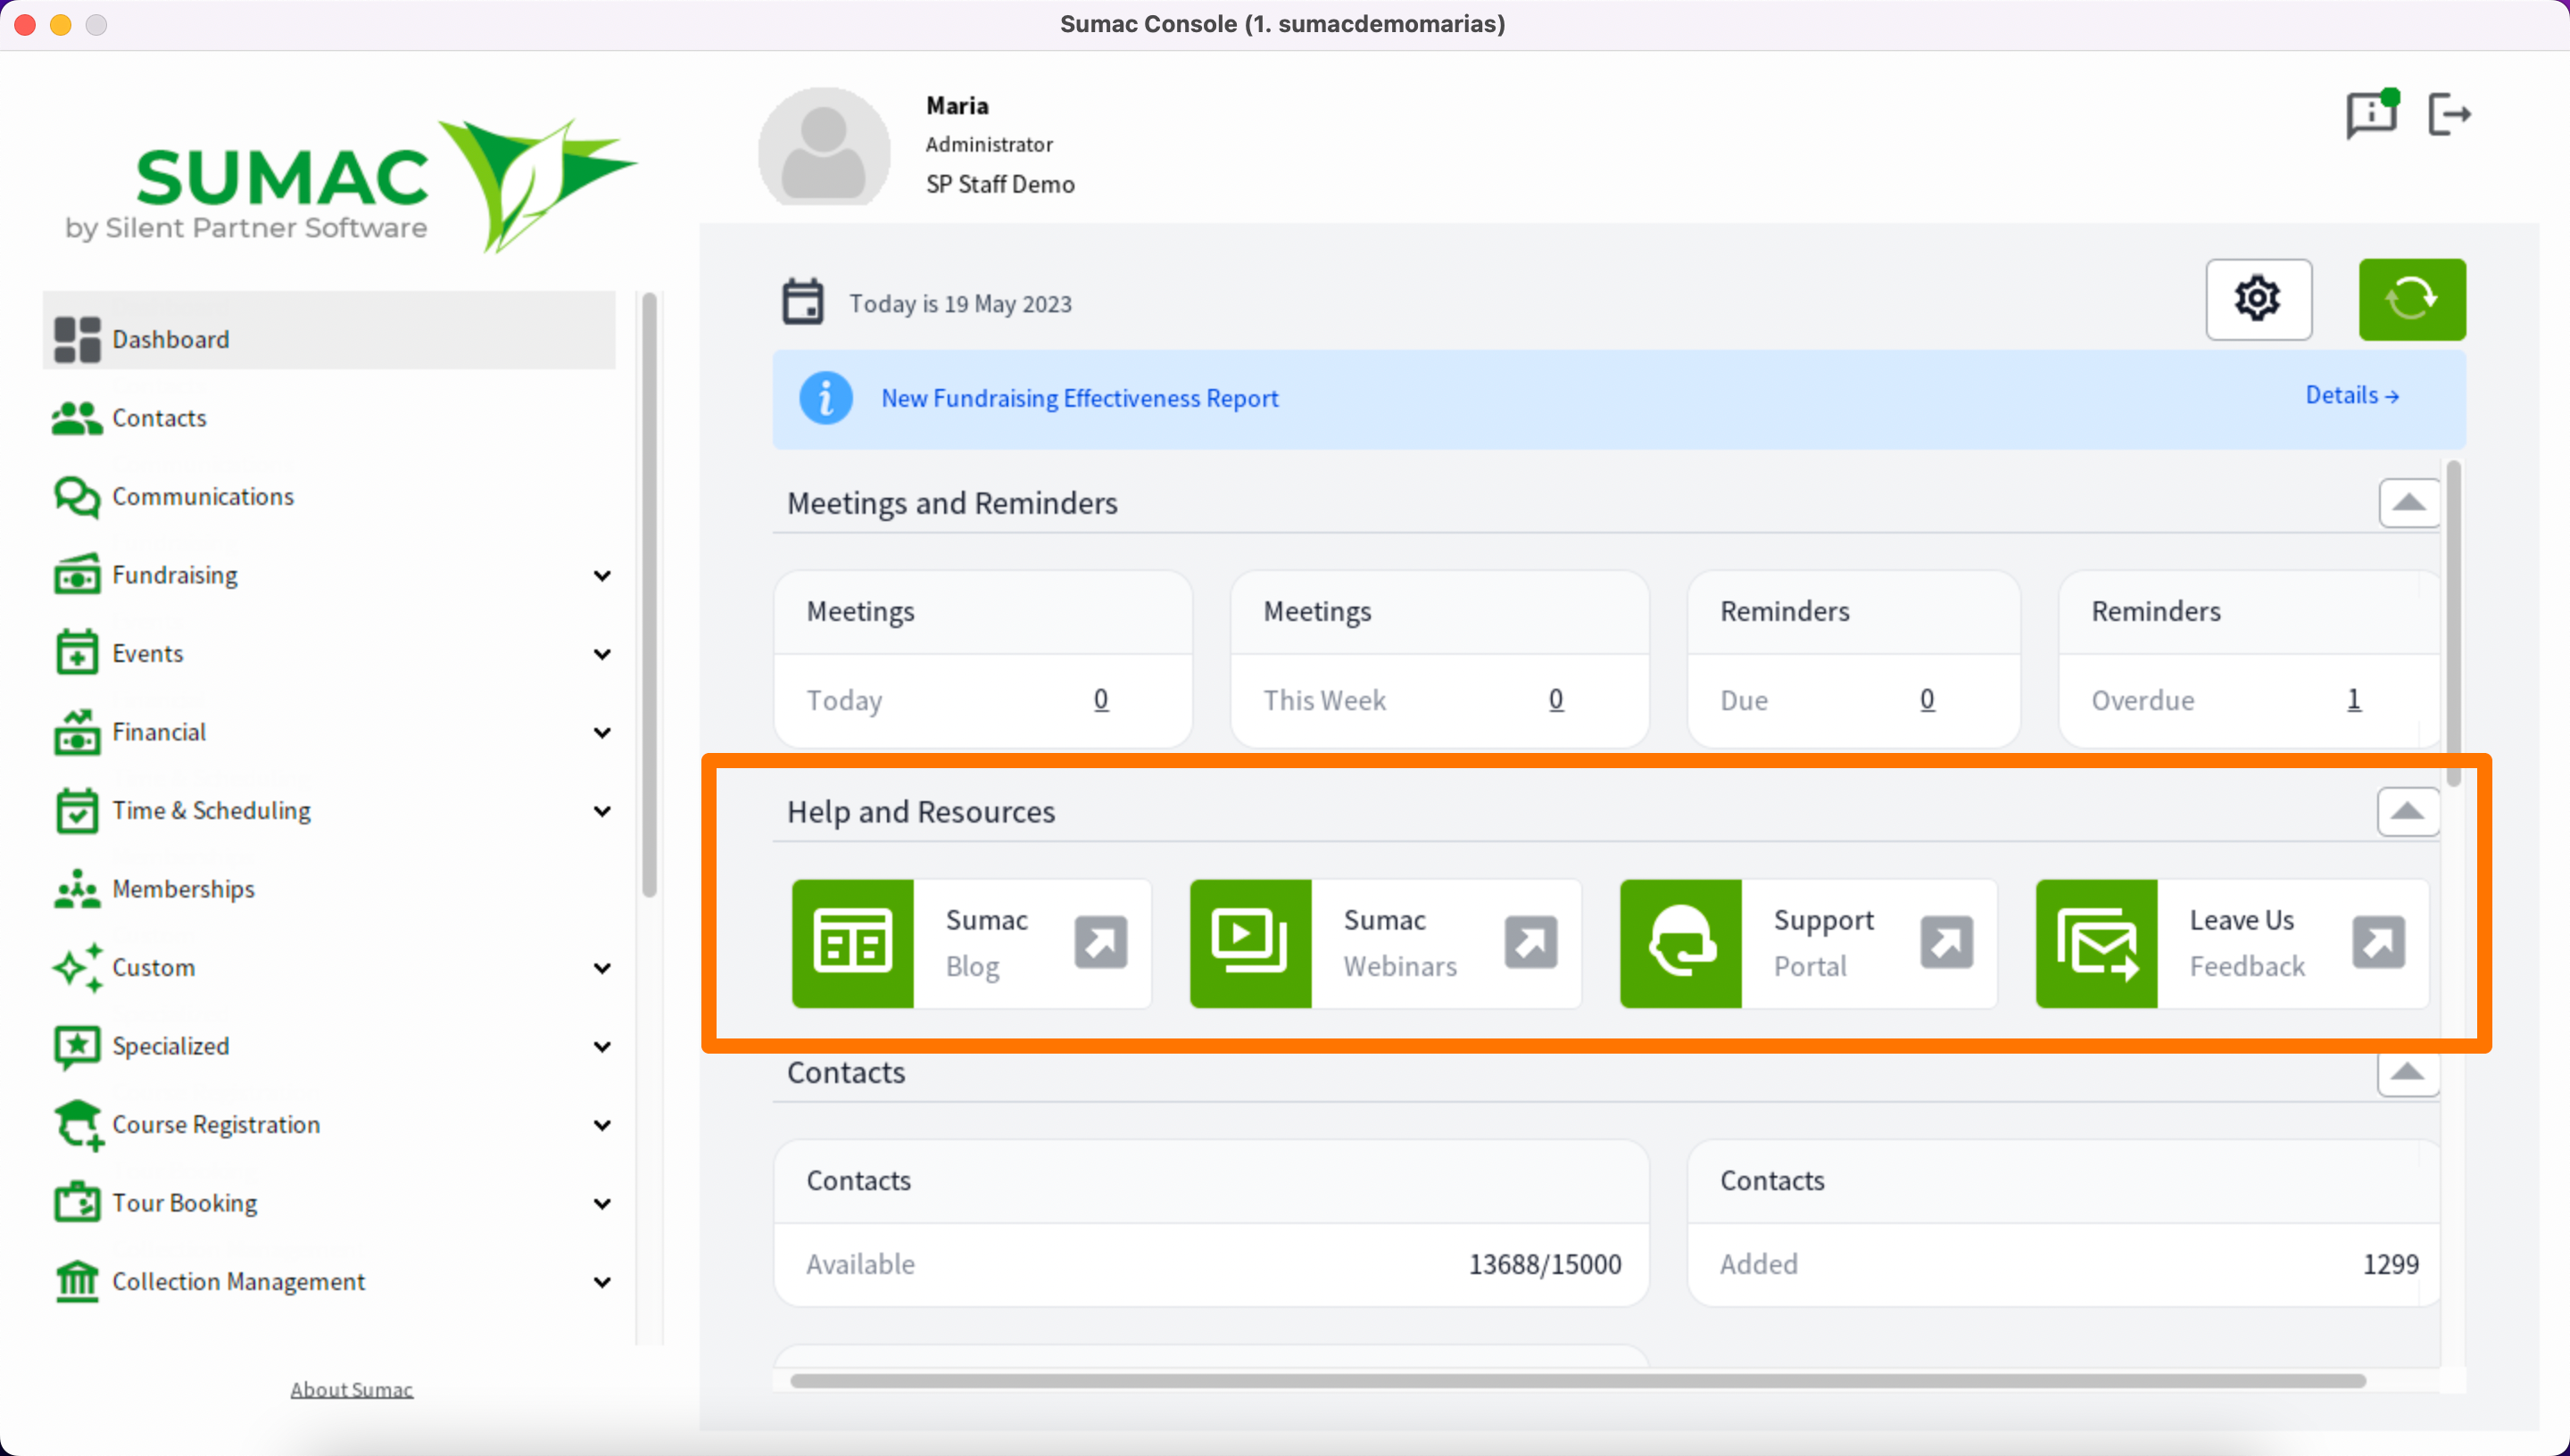Click the Contacts Added 1299 value

(x=2390, y=1264)
